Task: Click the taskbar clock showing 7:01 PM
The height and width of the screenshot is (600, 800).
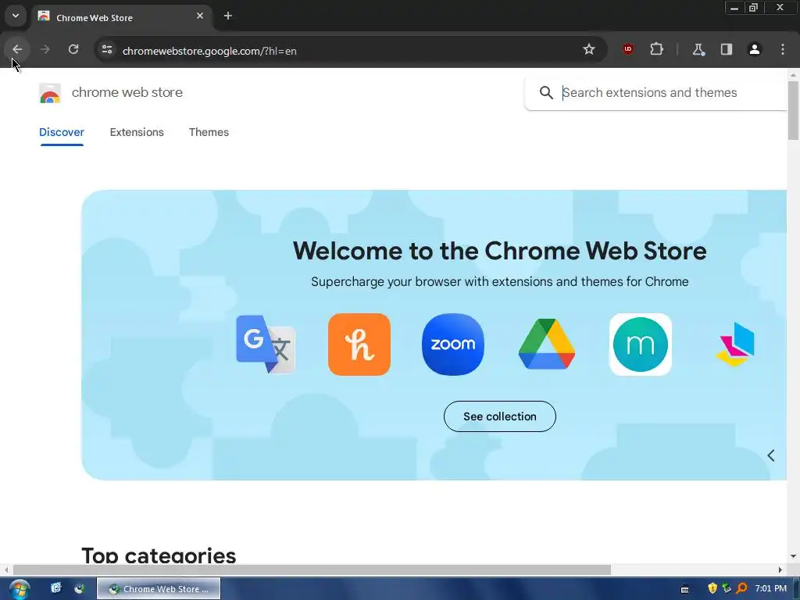Action: click(x=771, y=588)
